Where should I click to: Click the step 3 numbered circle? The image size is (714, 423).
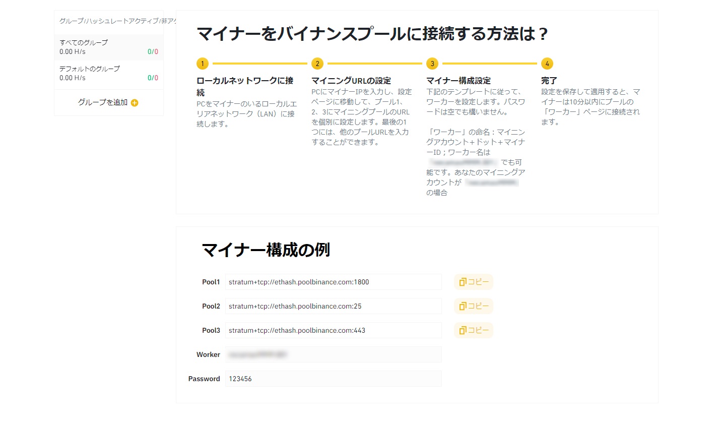(x=432, y=64)
